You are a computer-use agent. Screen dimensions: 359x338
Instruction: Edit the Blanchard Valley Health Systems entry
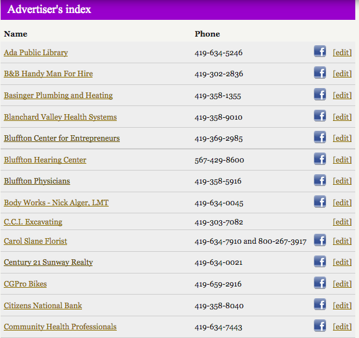click(342, 117)
